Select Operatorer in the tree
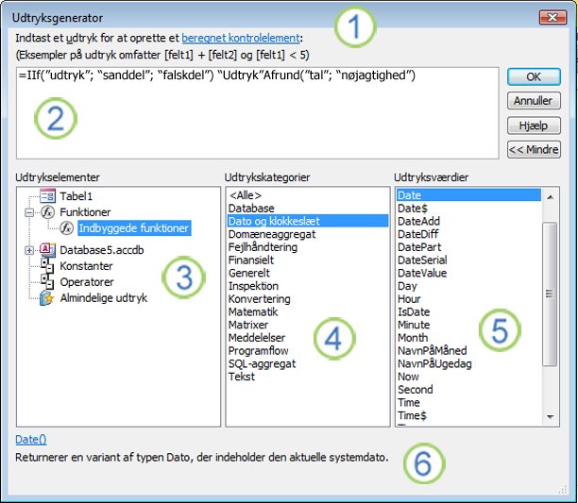Viewport: 578px width, 503px height. point(87,282)
